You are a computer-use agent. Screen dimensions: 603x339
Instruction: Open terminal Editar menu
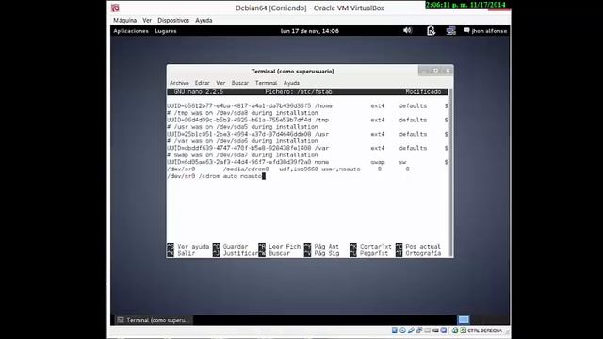202,83
